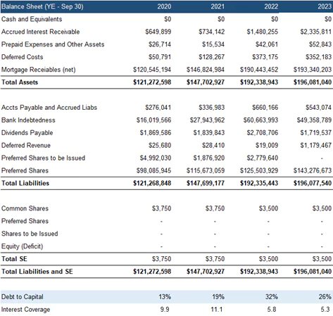Select the 2023 Deferred Revenue value
This screenshot has width=333, height=316.
pyautogui.click(x=316, y=146)
